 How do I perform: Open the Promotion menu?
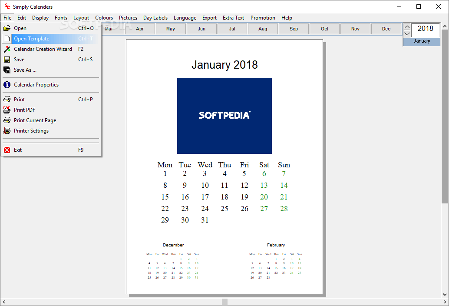263,18
